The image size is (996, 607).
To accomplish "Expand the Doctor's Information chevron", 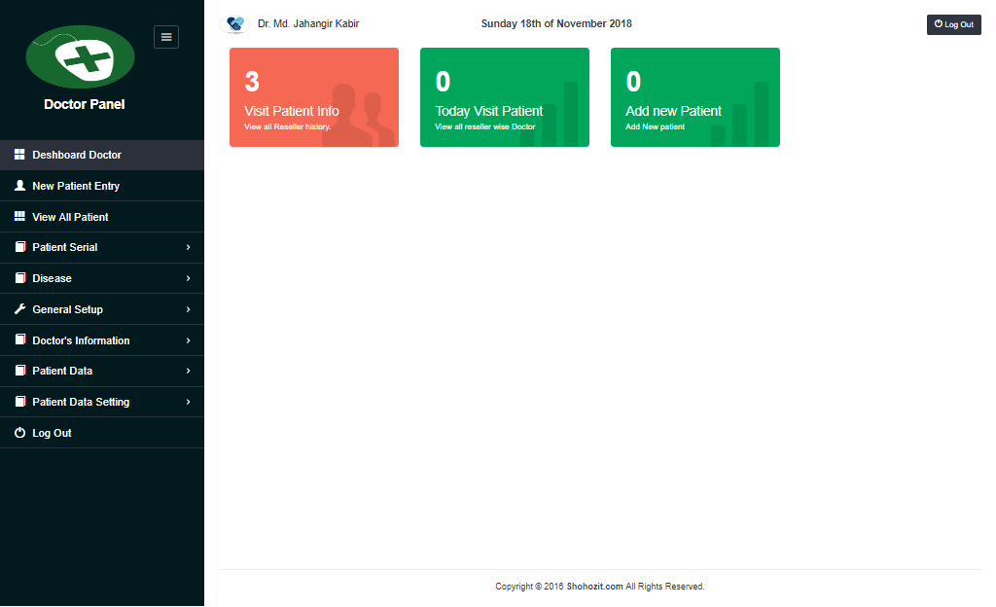I will (x=188, y=340).
